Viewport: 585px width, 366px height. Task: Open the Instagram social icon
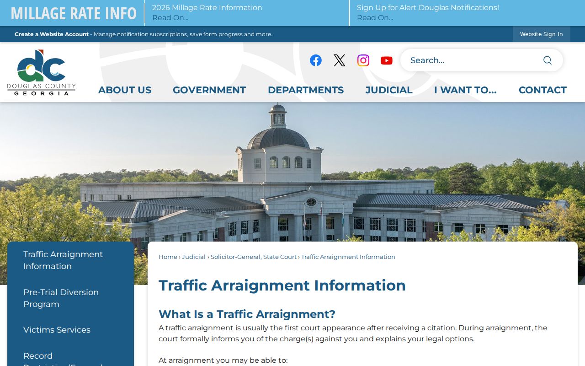(x=363, y=60)
